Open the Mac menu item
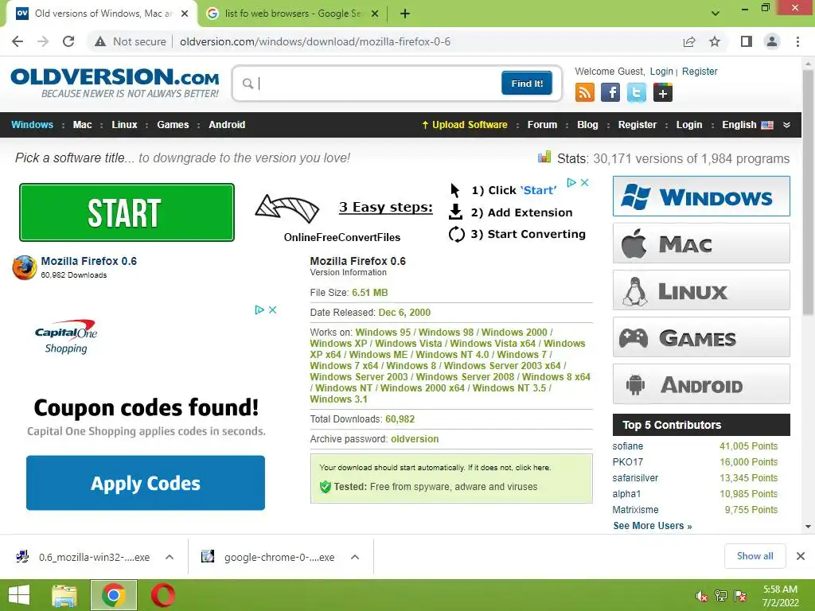Viewport: 815px width, 611px height. pyautogui.click(x=82, y=125)
